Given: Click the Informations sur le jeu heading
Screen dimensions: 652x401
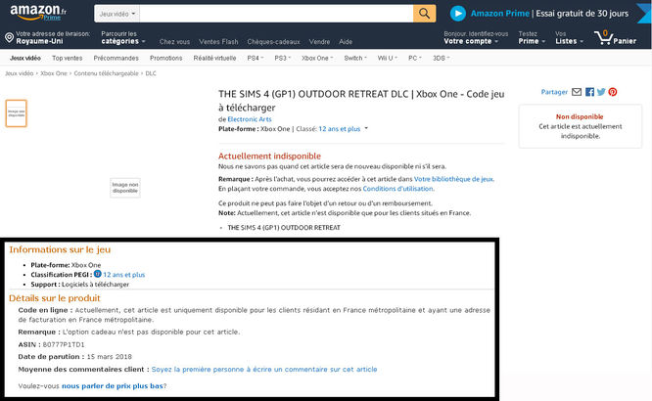Looking at the screenshot, I should pos(60,249).
